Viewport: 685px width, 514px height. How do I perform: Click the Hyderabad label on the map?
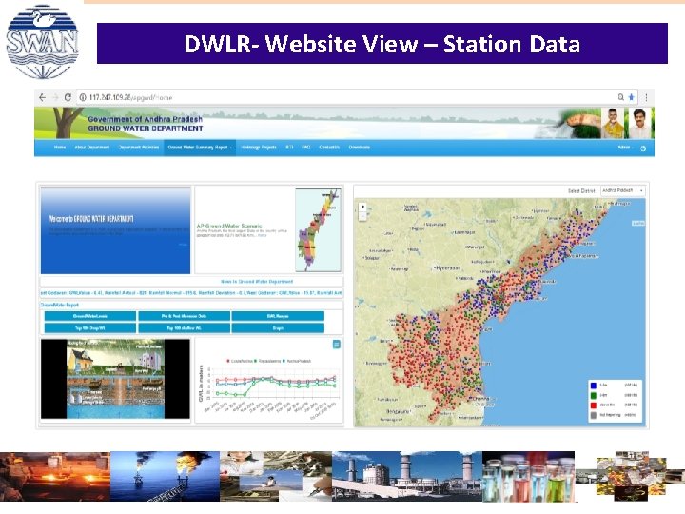click(x=448, y=267)
